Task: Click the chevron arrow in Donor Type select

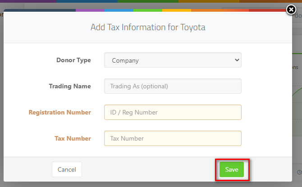Action: [237, 60]
